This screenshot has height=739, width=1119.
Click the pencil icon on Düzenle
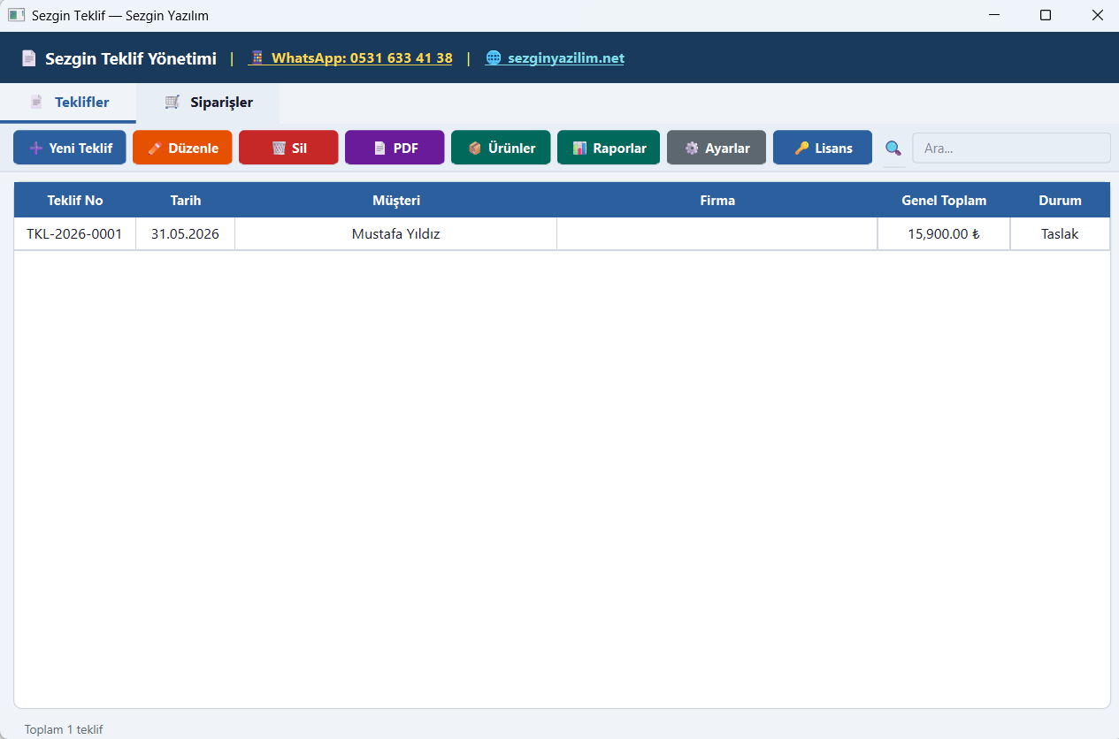coord(154,149)
